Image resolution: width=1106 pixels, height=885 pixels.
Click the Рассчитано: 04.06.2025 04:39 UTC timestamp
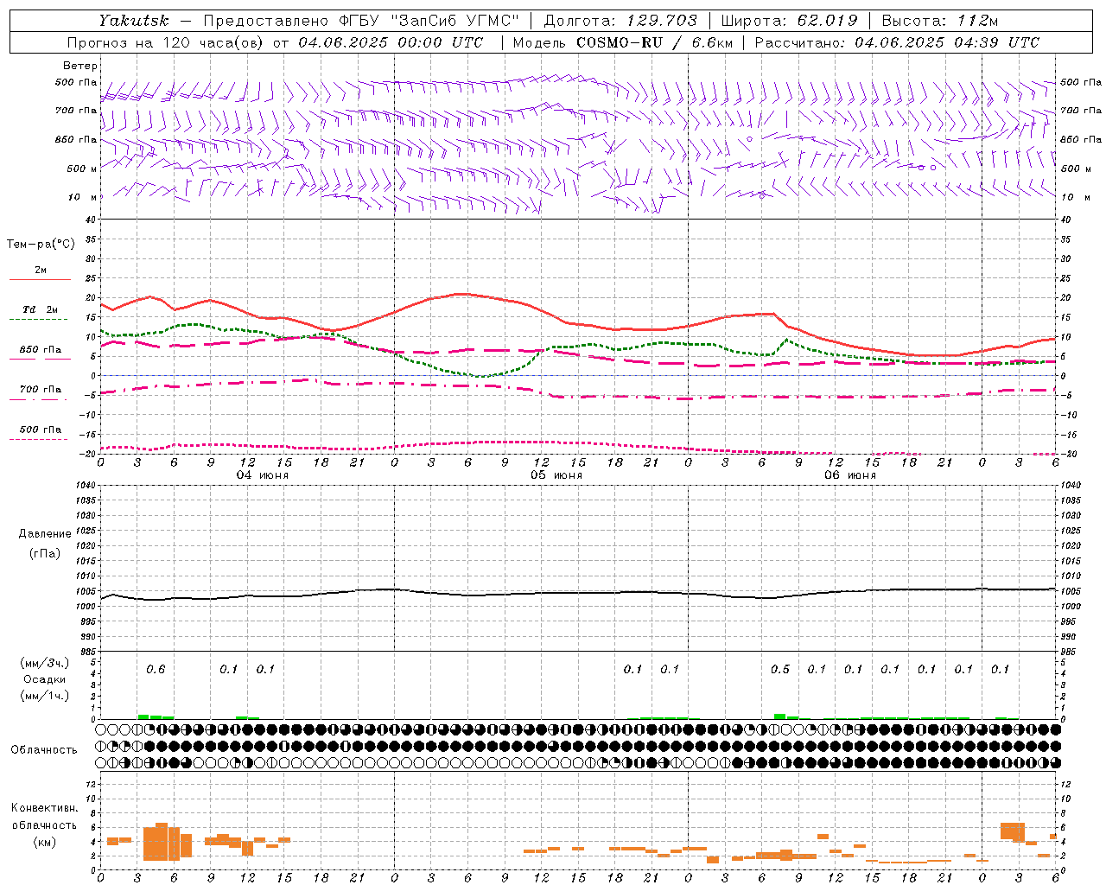(x=897, y=42)
